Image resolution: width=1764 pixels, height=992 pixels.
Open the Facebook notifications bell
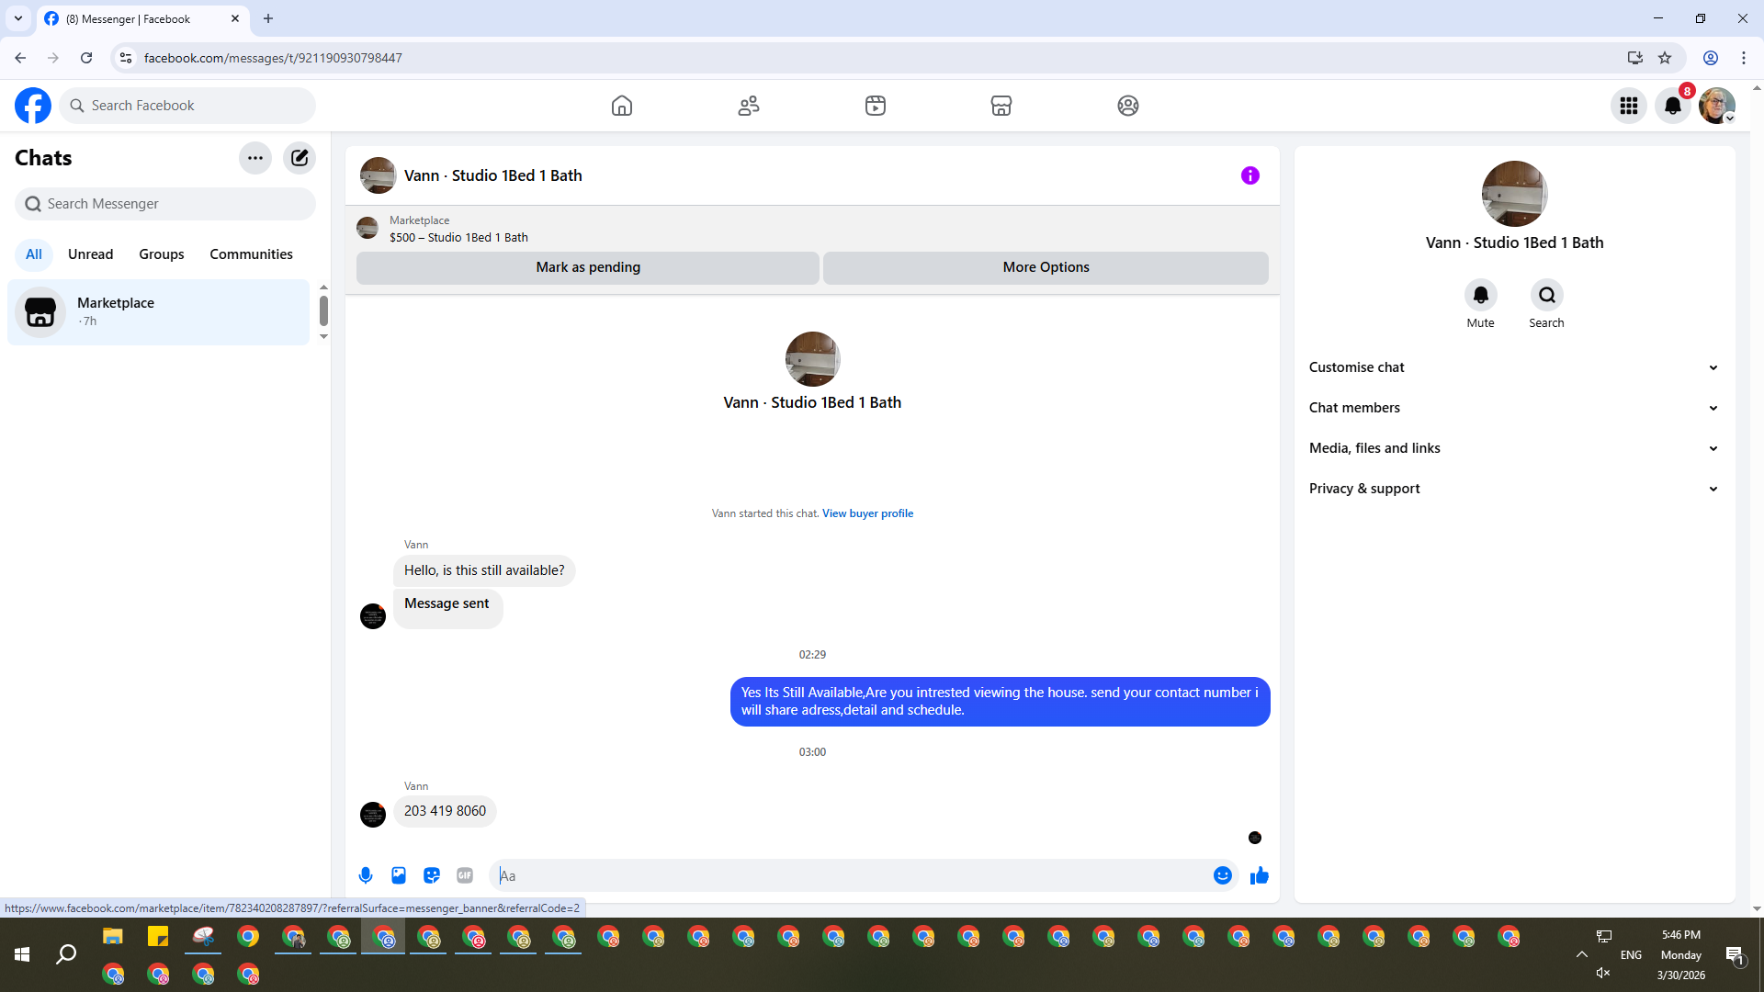(x=1673, y=106)
